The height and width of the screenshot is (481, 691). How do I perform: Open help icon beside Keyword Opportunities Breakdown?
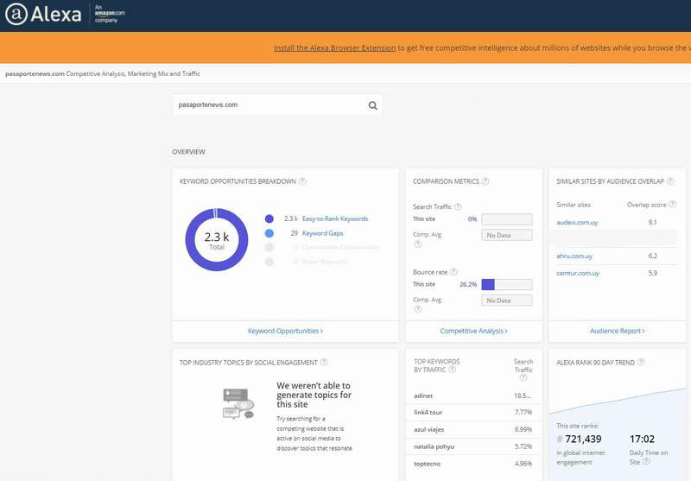coord(302,181)
